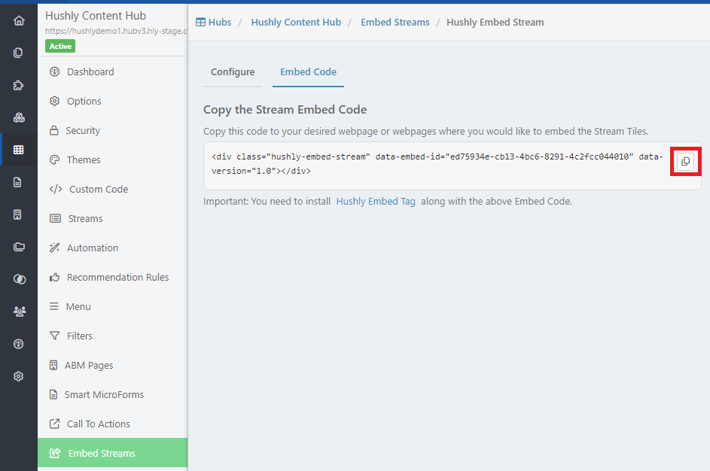
Task: Click the Security lock icon
Action: click(x=54, y=130)
